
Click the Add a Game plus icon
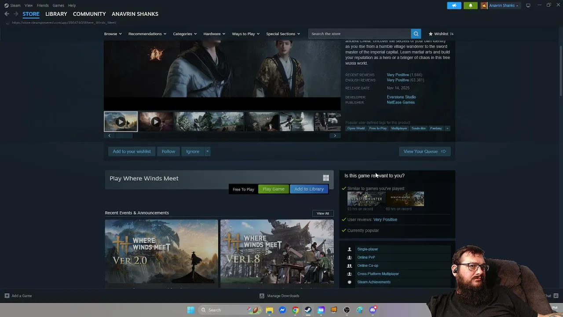7,296
